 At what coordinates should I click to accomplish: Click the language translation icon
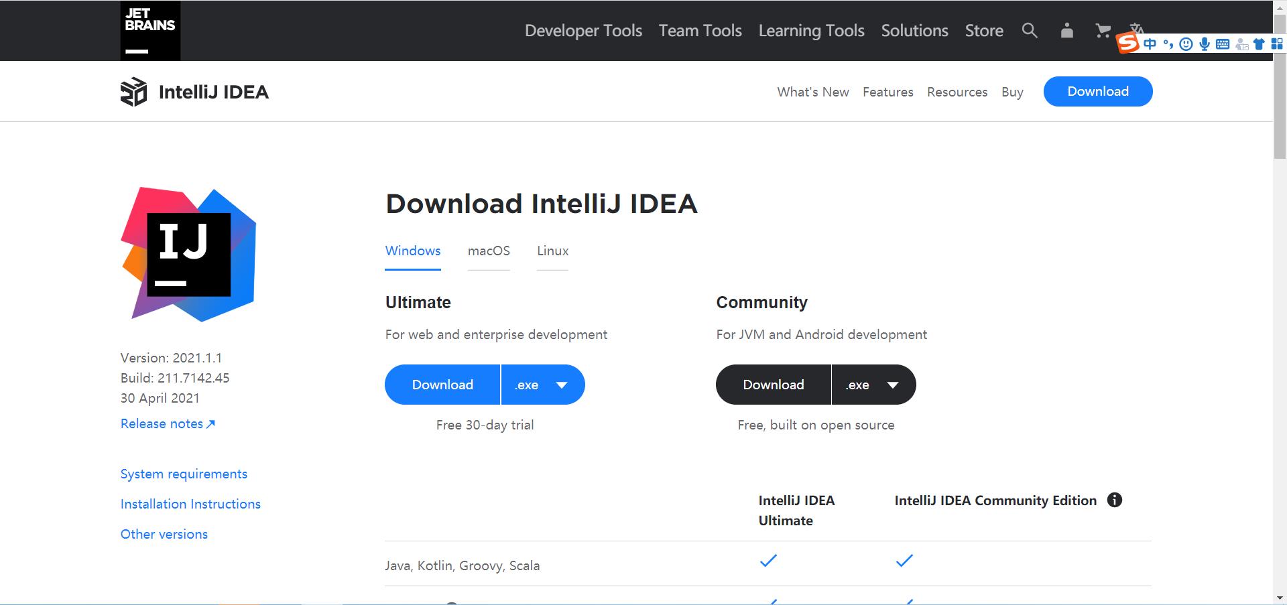tap(1137, 28)
